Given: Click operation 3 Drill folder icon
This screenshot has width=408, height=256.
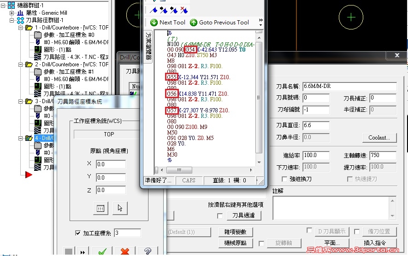Looking at the screenshot, I should 29,101.
